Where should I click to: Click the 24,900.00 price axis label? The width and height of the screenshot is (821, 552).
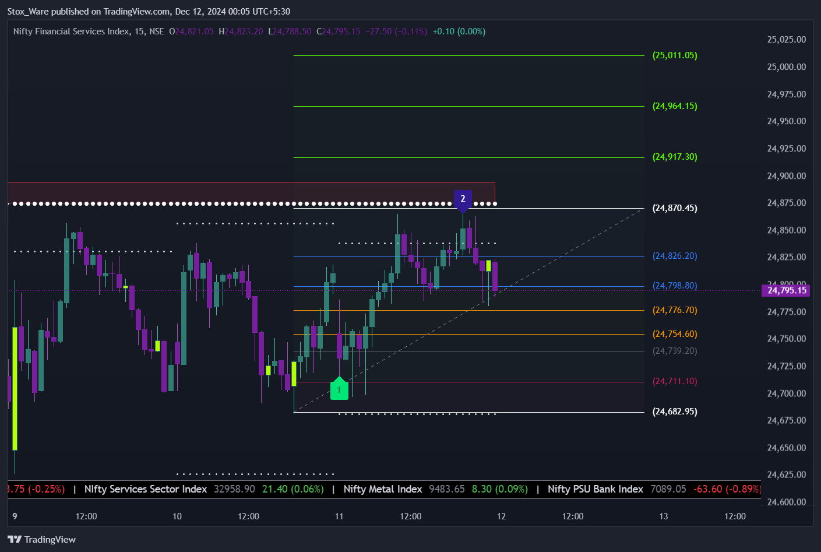click(787, 176)
